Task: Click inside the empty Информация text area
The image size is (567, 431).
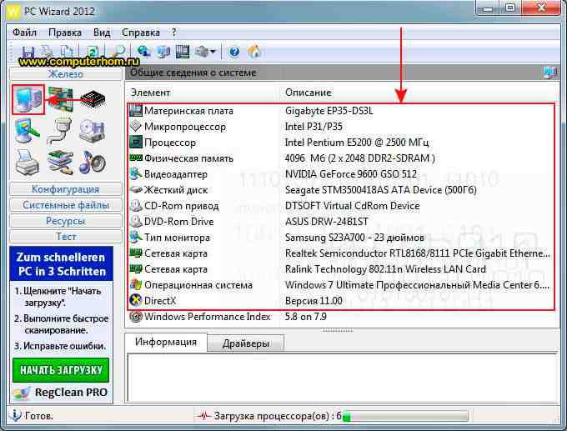Action: coord(342,378)
